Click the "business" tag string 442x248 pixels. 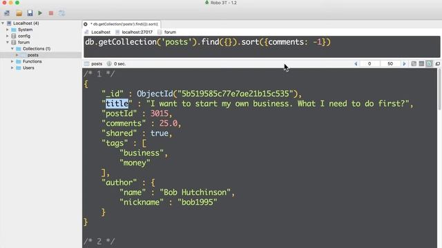(142, 153)
